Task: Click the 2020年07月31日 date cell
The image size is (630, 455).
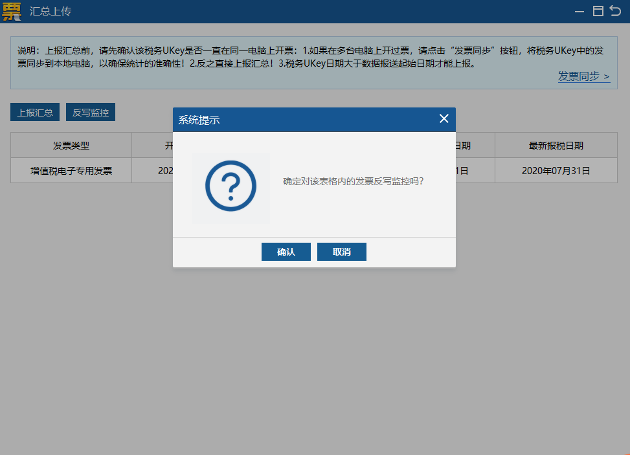Action: click(556, 171)
